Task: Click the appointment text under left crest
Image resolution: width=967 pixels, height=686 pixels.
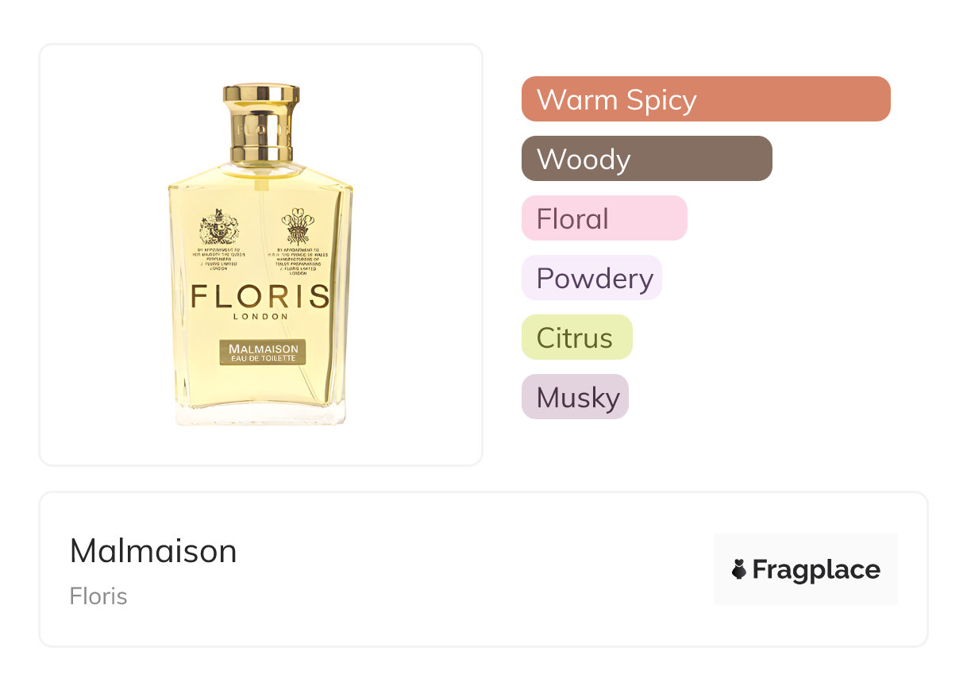Action: coord(218,259)
